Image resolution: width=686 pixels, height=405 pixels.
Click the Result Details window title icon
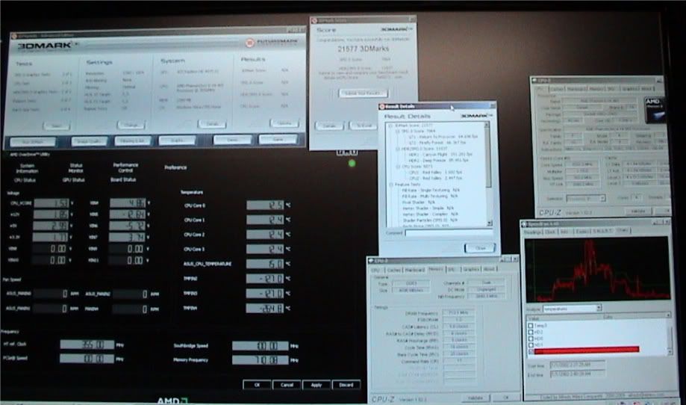(x=382, y=108)
